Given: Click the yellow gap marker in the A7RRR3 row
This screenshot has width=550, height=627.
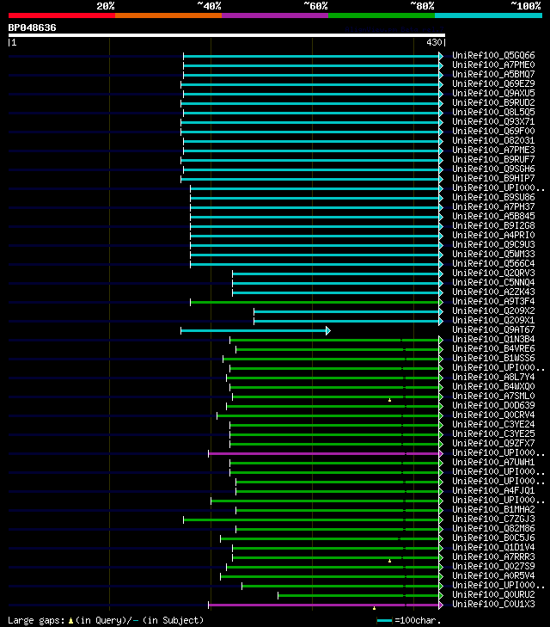Looking at the screenshot, I should [x=389, y=561].
